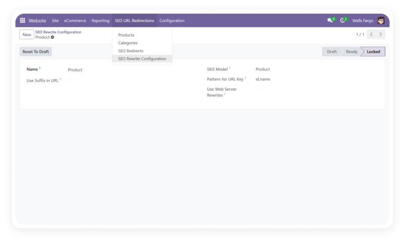Click Reset To Draft button

[36, 51]
